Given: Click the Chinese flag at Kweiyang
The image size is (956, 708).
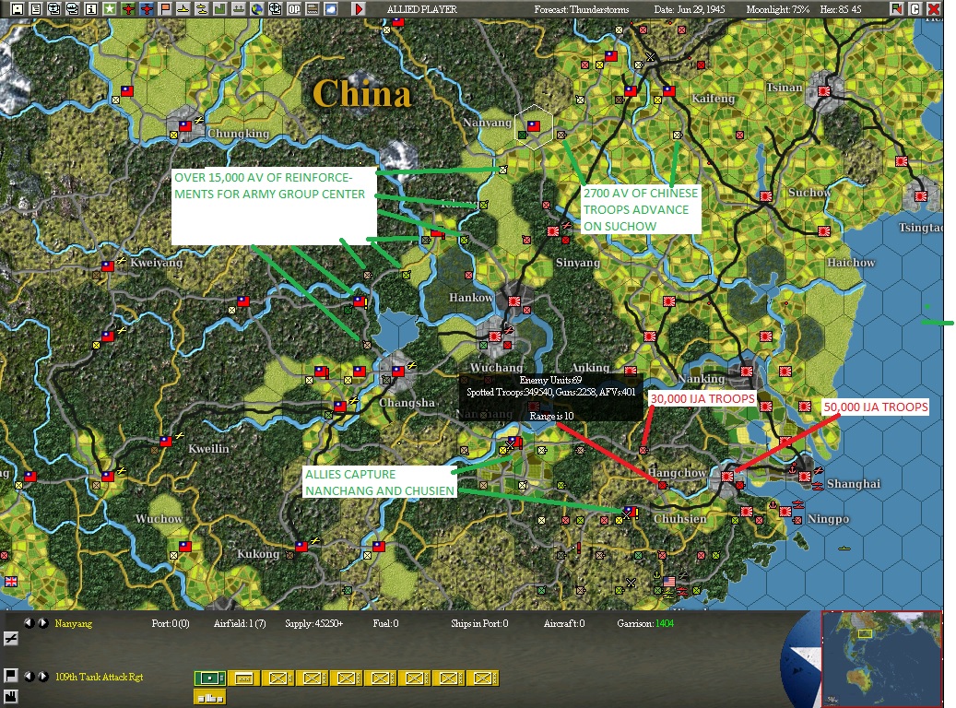Looking at the screenshot, I should point(107,265).
